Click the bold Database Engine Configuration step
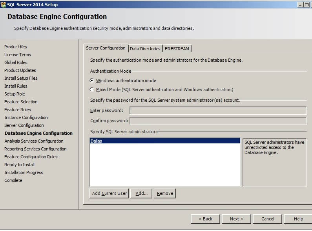Viewport: 312px width, 231px height. [38, 133]
